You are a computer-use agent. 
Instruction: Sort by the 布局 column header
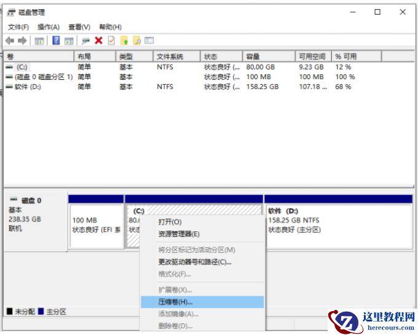pos(95,56)
